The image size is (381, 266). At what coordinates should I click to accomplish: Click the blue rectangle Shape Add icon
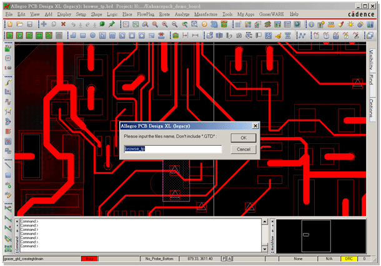tap(83, 36)
